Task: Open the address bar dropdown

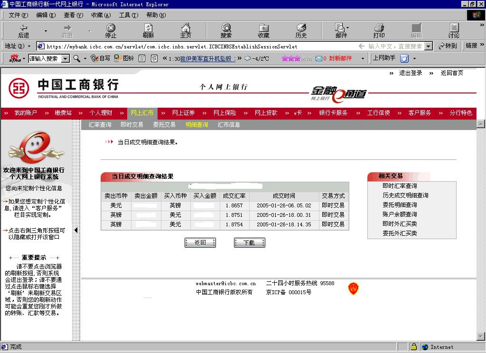Action: coord(429,46)
